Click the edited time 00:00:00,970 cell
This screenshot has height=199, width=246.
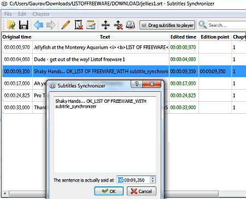184,48
